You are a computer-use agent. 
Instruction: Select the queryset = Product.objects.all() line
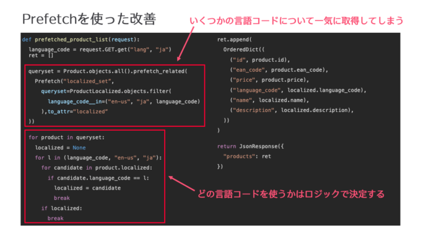(108, 71)
